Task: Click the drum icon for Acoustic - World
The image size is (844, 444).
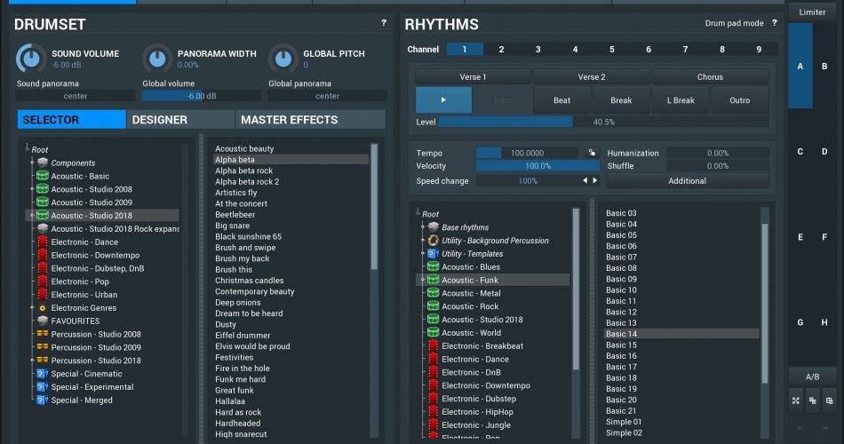Action: point(434,333)
